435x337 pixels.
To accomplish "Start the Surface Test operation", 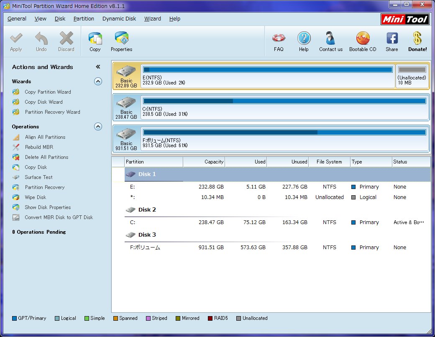I will pos(38,177).
